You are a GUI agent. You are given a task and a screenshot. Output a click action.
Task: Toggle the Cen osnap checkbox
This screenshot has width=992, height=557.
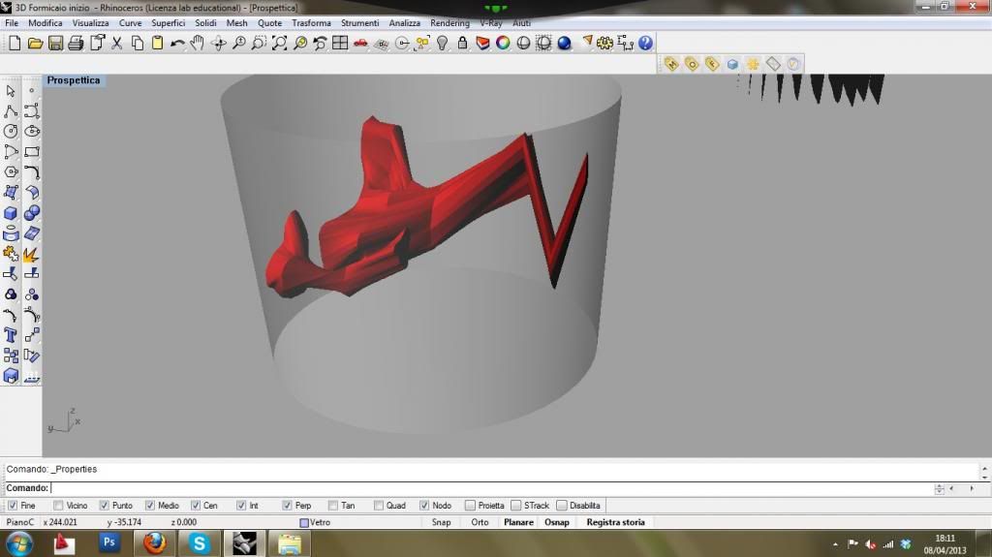(x=196, y=506)
